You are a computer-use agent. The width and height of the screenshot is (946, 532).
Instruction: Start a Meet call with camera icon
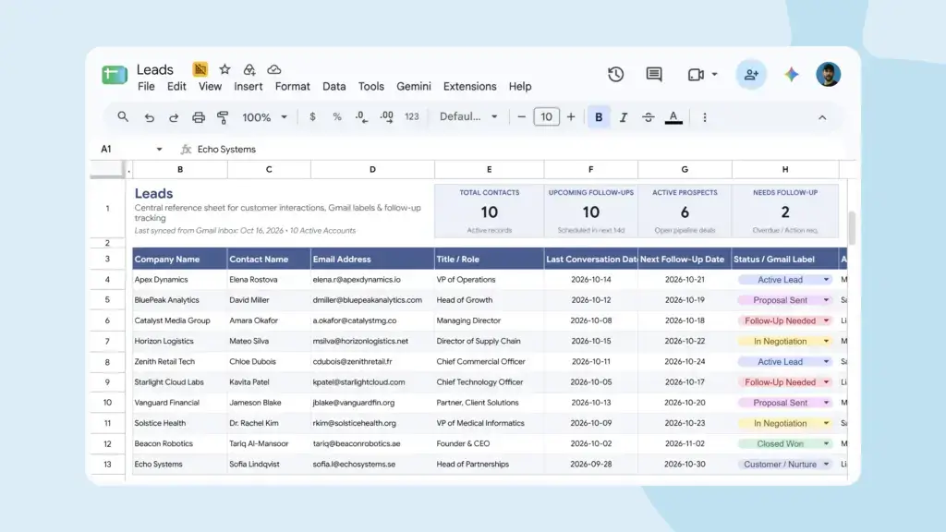[x=696, y=74]
